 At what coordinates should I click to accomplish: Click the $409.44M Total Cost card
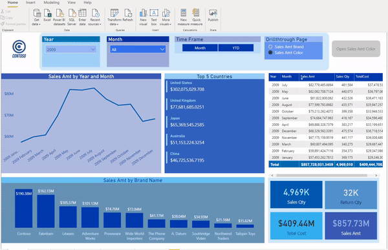[x=296, y=225]
